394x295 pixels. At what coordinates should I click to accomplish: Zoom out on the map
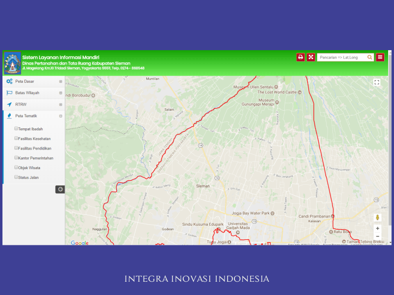(x=377, y=236)
